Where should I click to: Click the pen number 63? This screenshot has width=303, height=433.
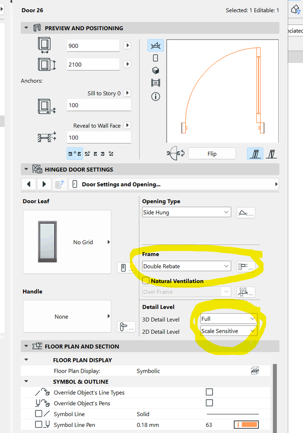pyautogui.click(x=209, y=425)
